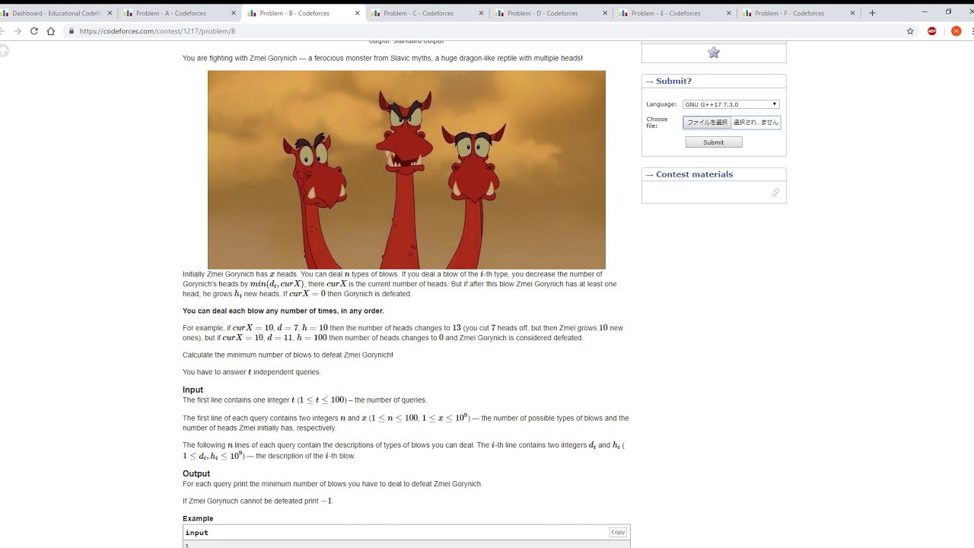Screen dimensions: 974x548
Task: Switch to the Problem A tab
Action: 180,13
